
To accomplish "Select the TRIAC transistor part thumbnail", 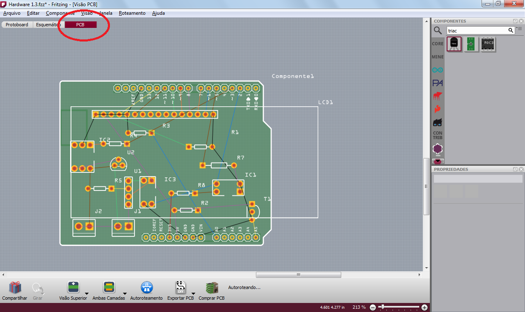I will click(x=454, y=44).
